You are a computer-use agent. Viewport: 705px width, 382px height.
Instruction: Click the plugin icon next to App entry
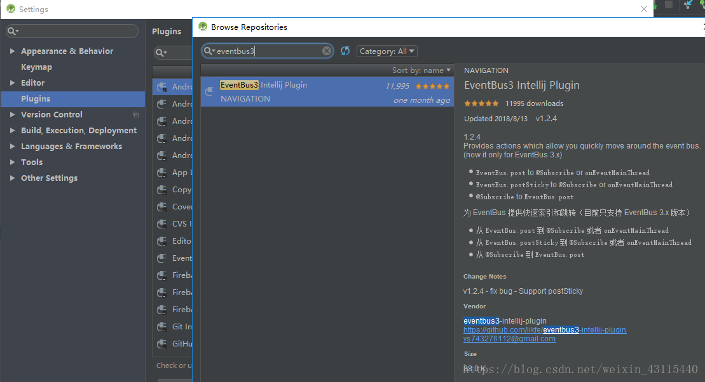[x=162, y=173]
